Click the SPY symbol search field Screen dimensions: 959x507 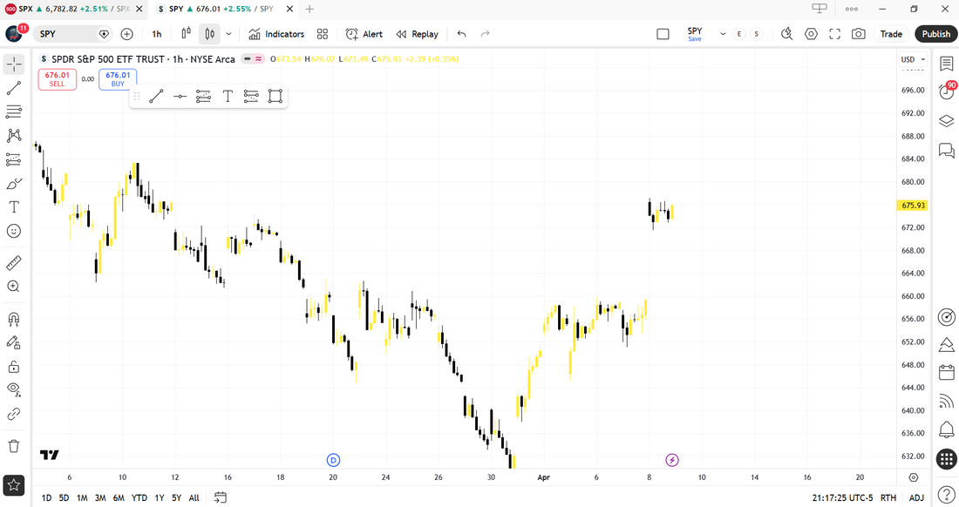pyautogui.click(x=72, y=34)
